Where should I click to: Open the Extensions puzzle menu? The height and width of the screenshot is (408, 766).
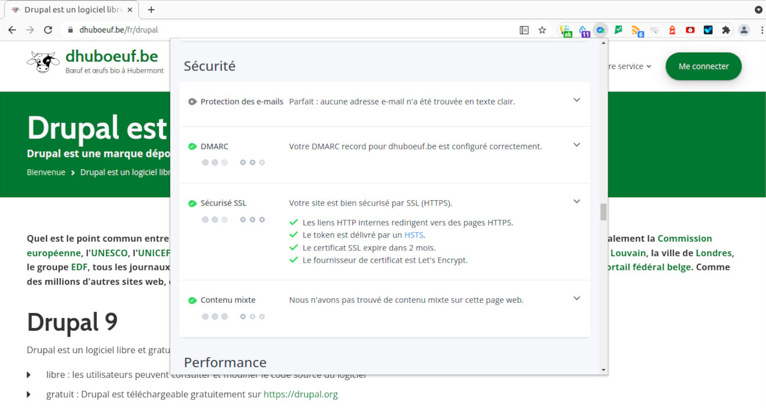[726, 30]
